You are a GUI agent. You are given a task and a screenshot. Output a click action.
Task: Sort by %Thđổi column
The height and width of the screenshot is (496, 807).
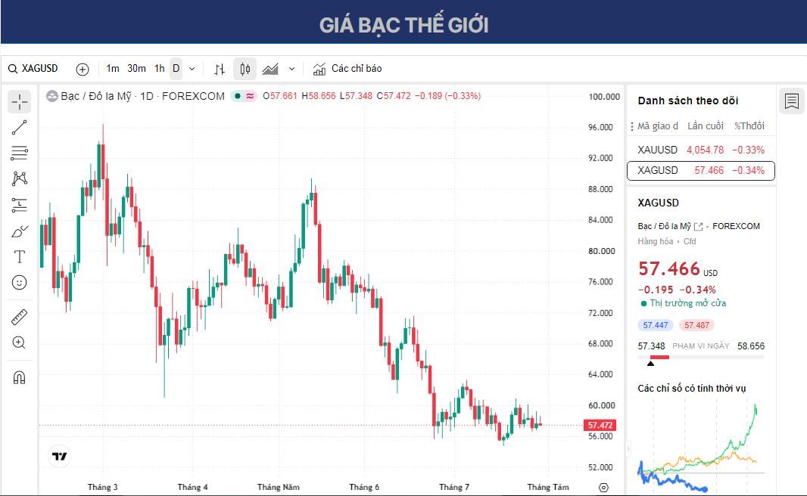749,126
